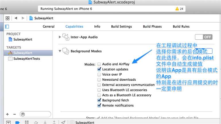Disable Remote notifications mode
Image resolution: width=221 pixels, height=124 pixels.
[x=99, y=105]
